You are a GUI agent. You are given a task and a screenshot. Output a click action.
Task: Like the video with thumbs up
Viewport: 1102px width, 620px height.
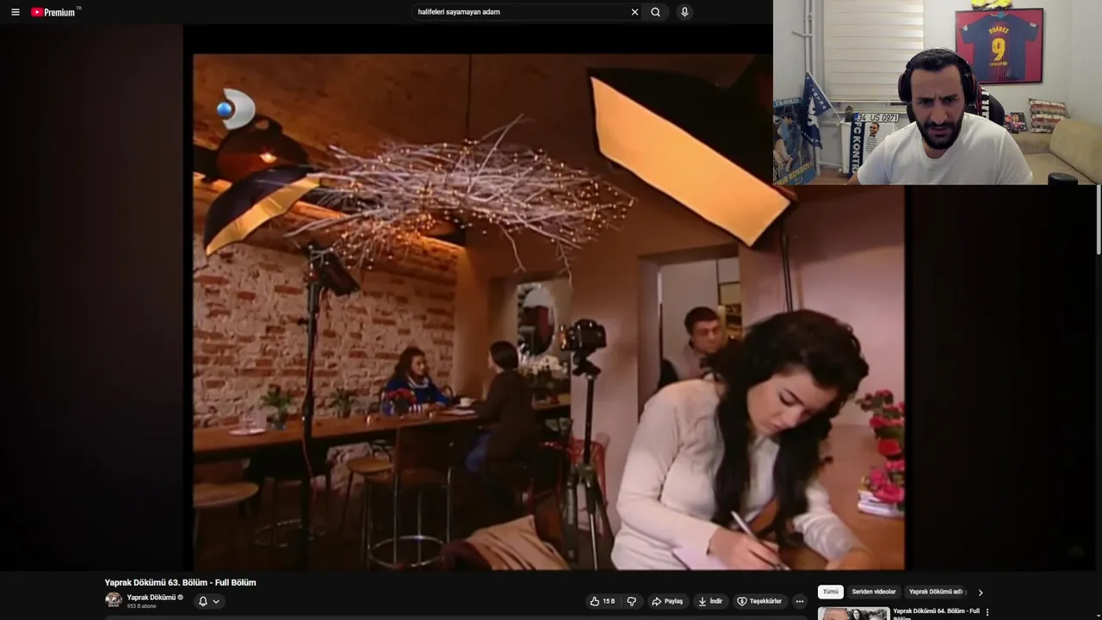pyautogui.click(x=603, y=601)
